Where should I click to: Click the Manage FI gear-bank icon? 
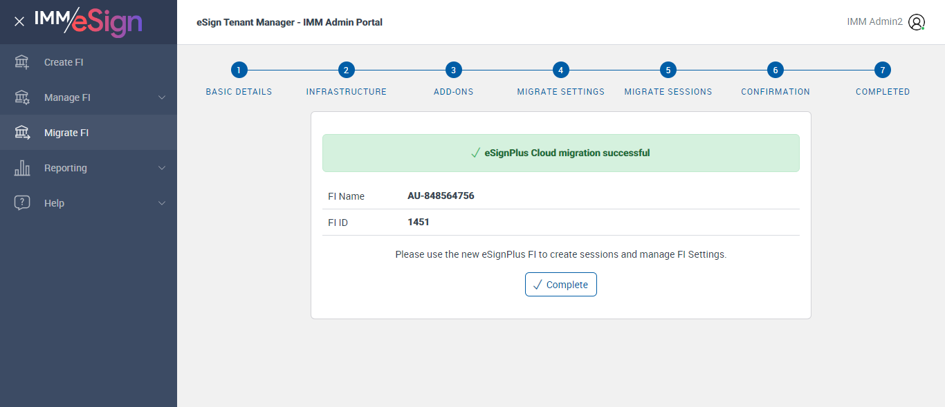[x=22, y=97]
